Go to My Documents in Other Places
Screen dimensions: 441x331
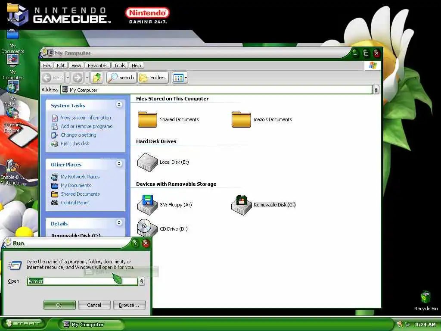point(76,185)
